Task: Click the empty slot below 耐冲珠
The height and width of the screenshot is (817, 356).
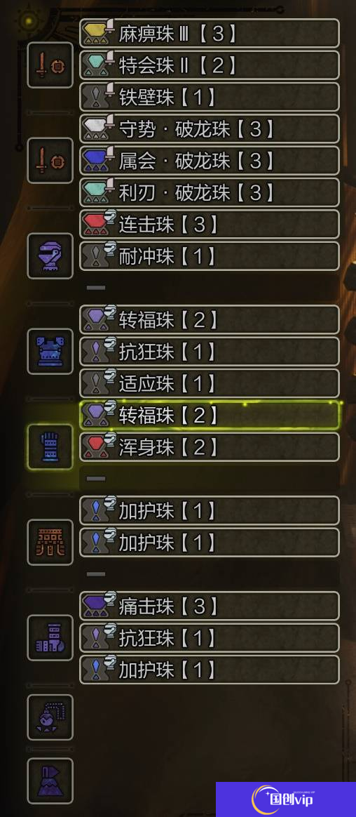Action: pyautogui.click(x=210, y=288)
